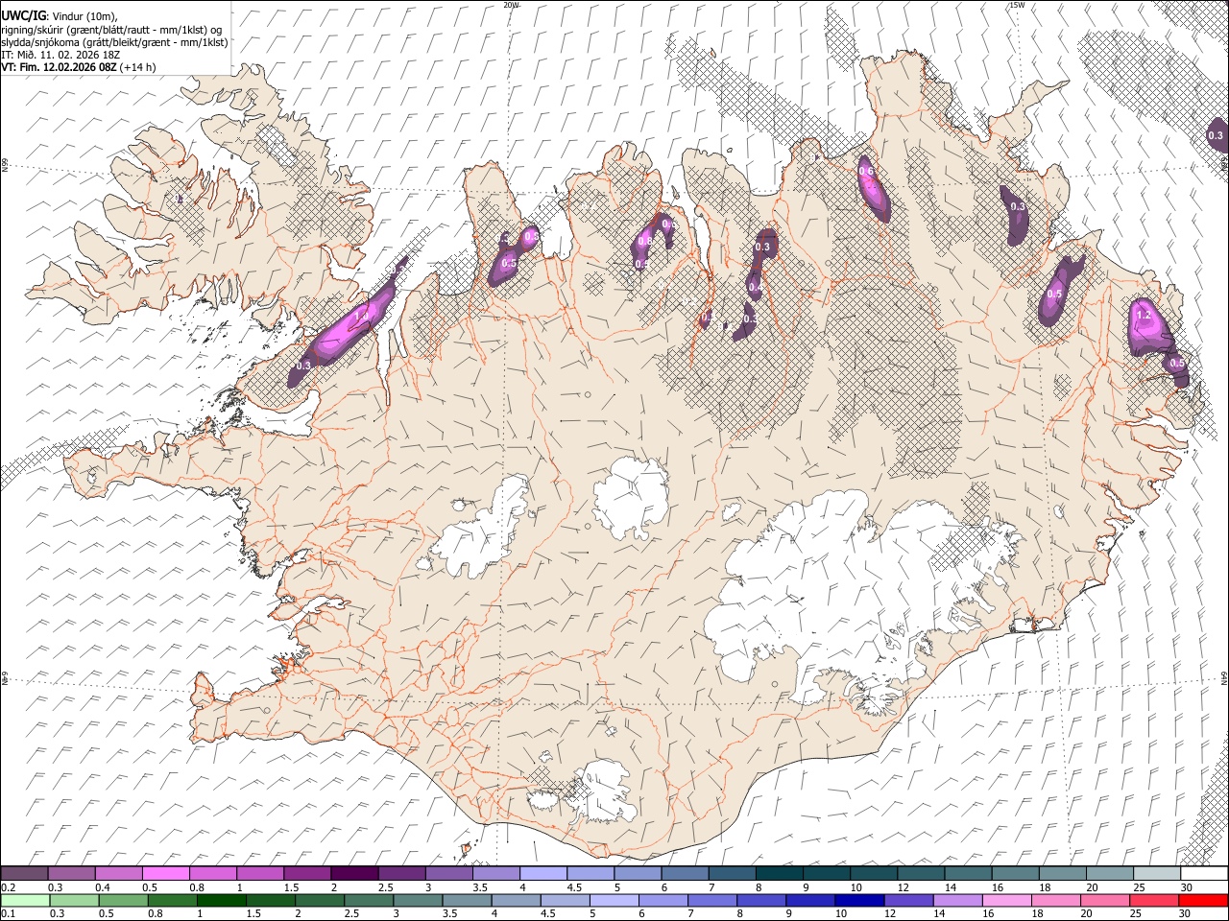The height and width of the screenshot is (921, 1229).
Task: Click the 20W longitude label
Action: coord(511,5)
